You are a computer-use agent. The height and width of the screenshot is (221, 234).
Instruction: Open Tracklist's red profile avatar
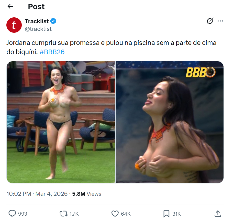coord(14,25)
